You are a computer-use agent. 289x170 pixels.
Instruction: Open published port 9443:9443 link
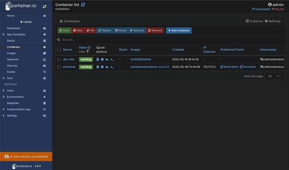tap(248, 67)
